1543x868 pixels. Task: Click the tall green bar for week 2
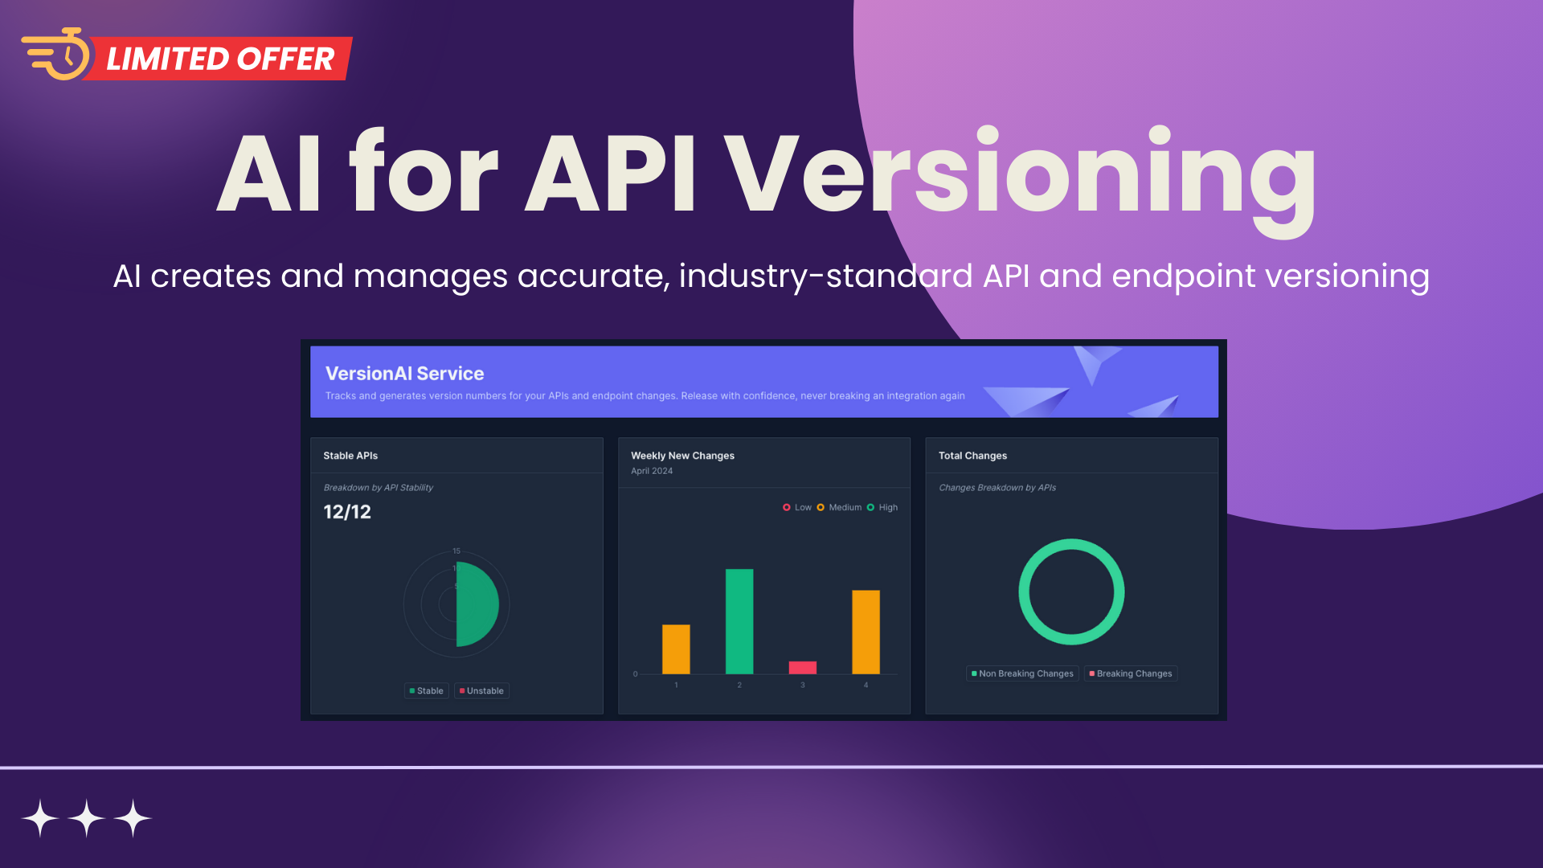tap(739, 620)
